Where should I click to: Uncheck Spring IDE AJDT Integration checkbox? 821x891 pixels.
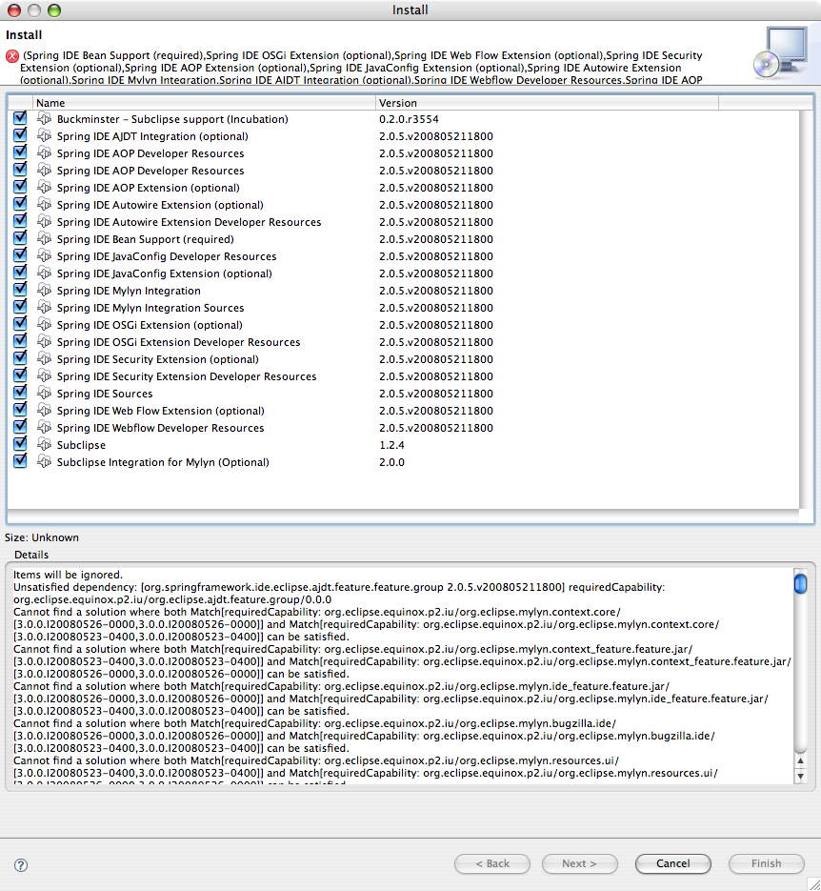click(20, 135)
